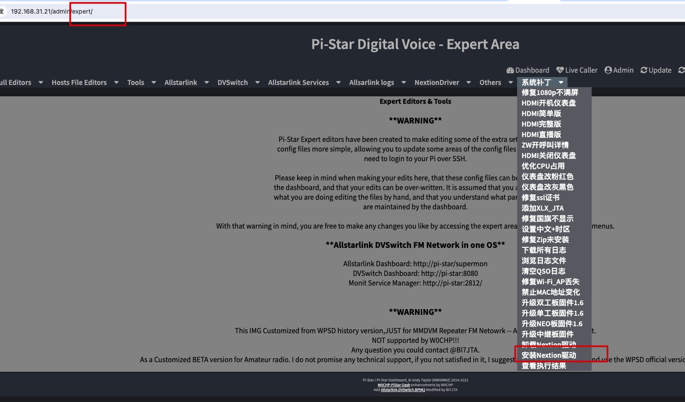Expand the DVSwitch dropdown arrow
This screenshot has width=685, height=402.
(x=258, y=82)
